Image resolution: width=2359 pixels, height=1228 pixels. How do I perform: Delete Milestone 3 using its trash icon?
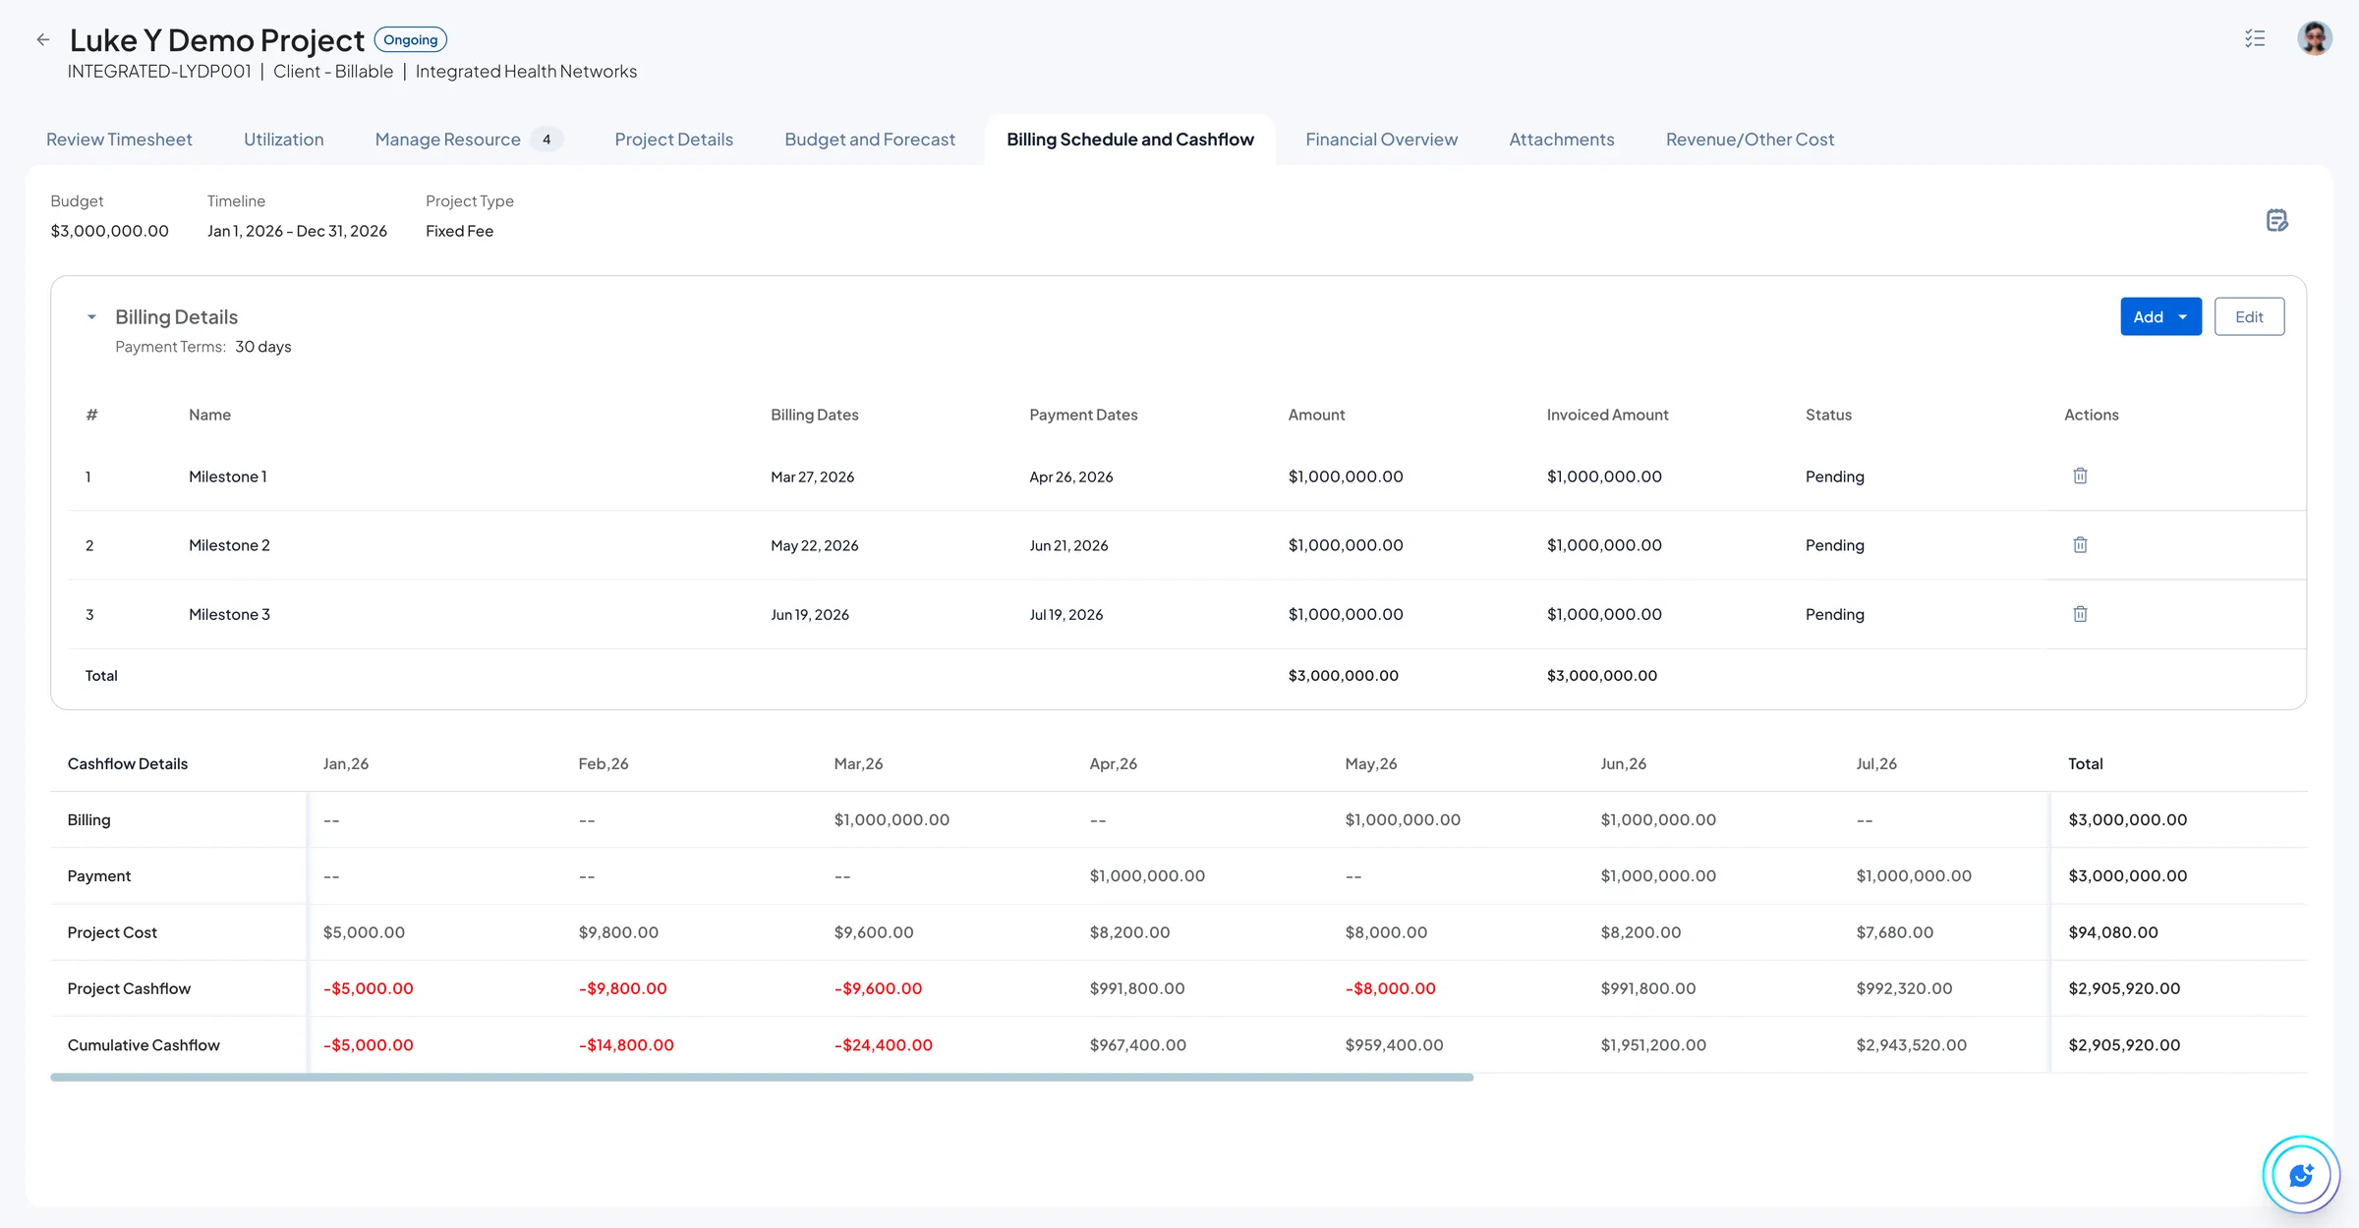point(2080,613)
